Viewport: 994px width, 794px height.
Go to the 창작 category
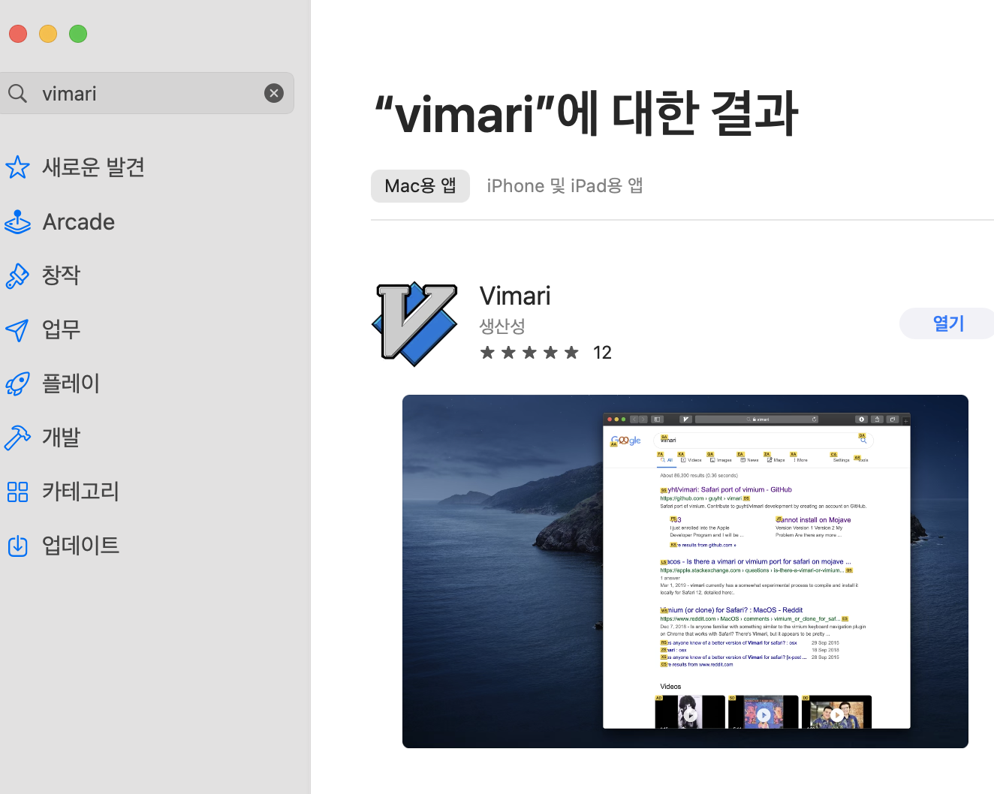tap(61, 275)
